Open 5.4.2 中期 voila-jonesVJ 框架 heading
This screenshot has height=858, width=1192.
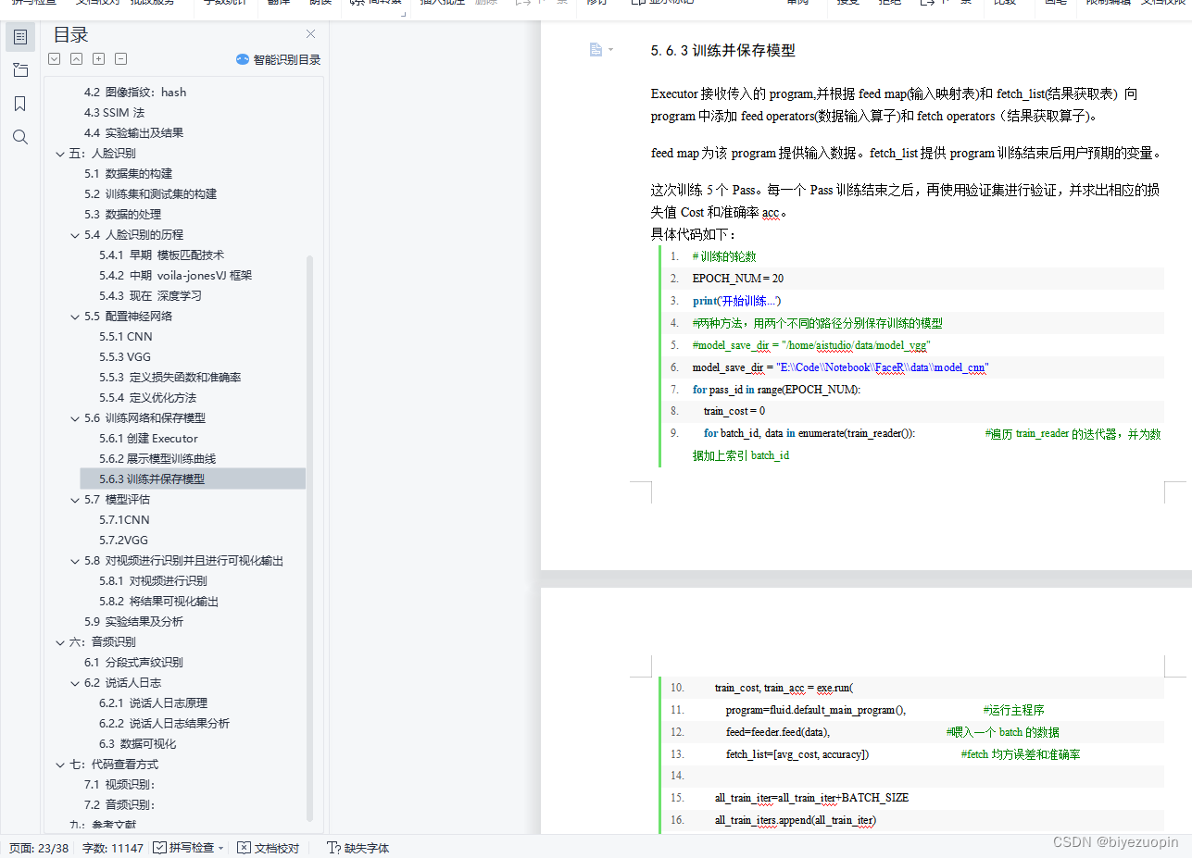click(175, 276)
